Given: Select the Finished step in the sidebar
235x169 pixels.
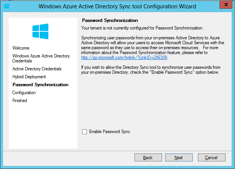Looking at the screenshot, I should [x=20, y=101].
